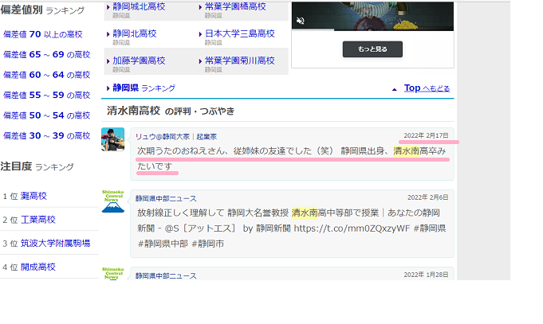Click the Shizuoka Central News avatar on the 2月6日 tweet
This screenshot has height=324, width=543.
(x=113, y=201)
